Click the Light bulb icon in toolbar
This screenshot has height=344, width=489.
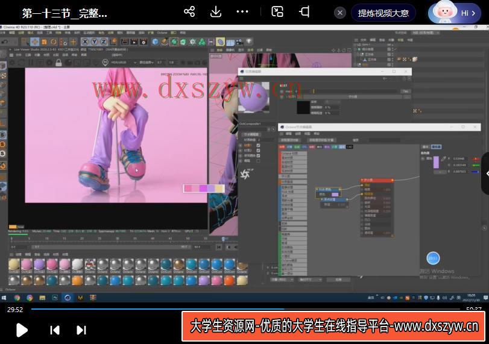click(249, 42)
